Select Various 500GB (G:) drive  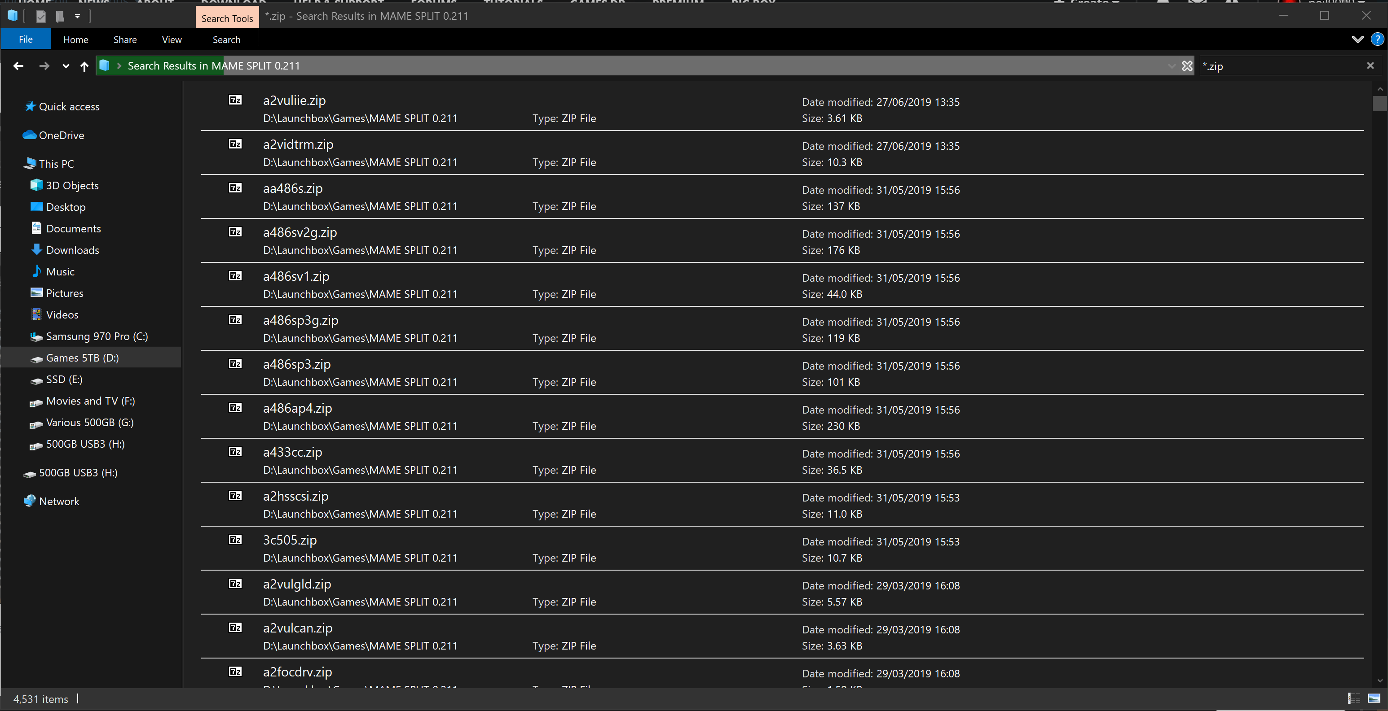89,422
